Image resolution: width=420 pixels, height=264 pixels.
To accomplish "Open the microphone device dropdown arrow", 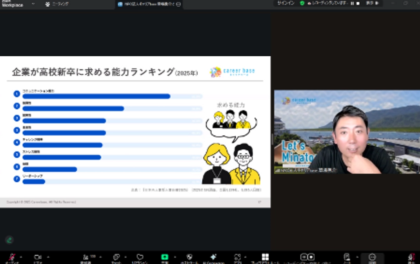I will (x=20, y=257).
